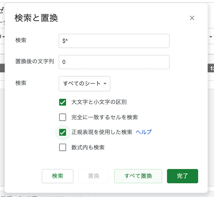Viewport: 214px width, 197px height.
Task: Click the 正規表現を使用した検索 label text
Action: [x=102, y=132]
